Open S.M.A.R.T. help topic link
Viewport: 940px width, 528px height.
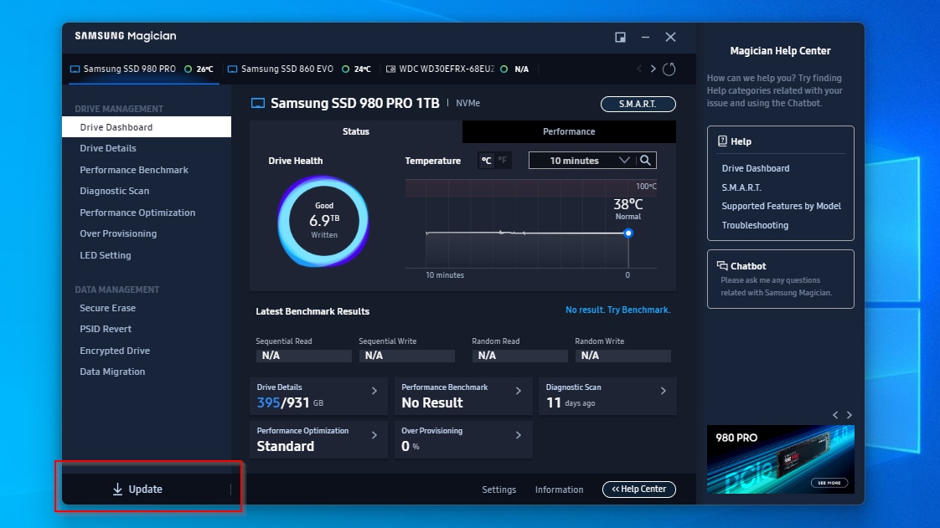[741, 187]
